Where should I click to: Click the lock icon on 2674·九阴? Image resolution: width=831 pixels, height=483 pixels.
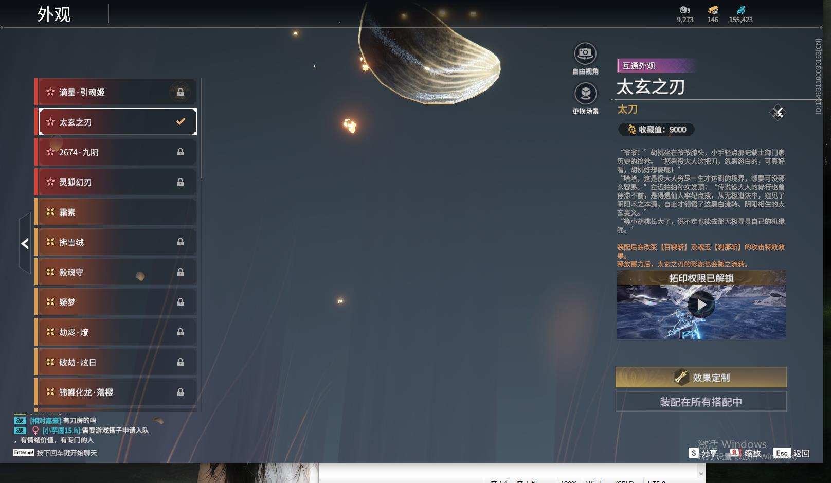tap(180, 152)
